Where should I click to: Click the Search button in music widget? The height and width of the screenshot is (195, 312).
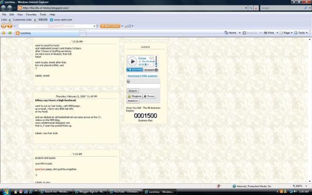click(x=133, y=91)
